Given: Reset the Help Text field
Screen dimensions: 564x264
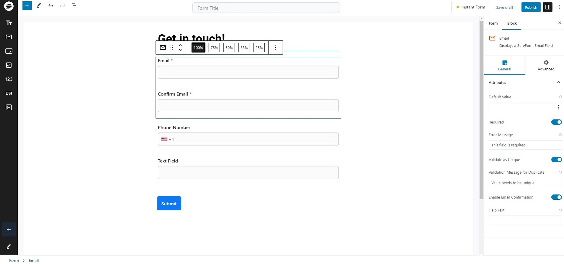Looking at the screenshot, I should (x=560, y=210).
